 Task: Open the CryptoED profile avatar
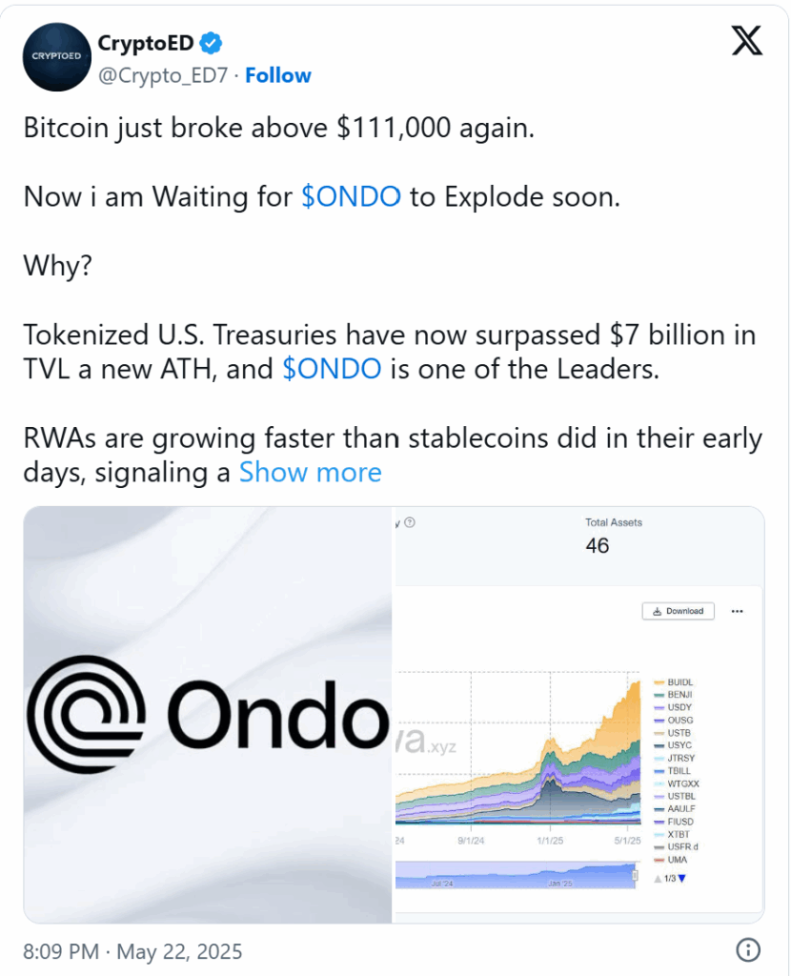point(56,57)
